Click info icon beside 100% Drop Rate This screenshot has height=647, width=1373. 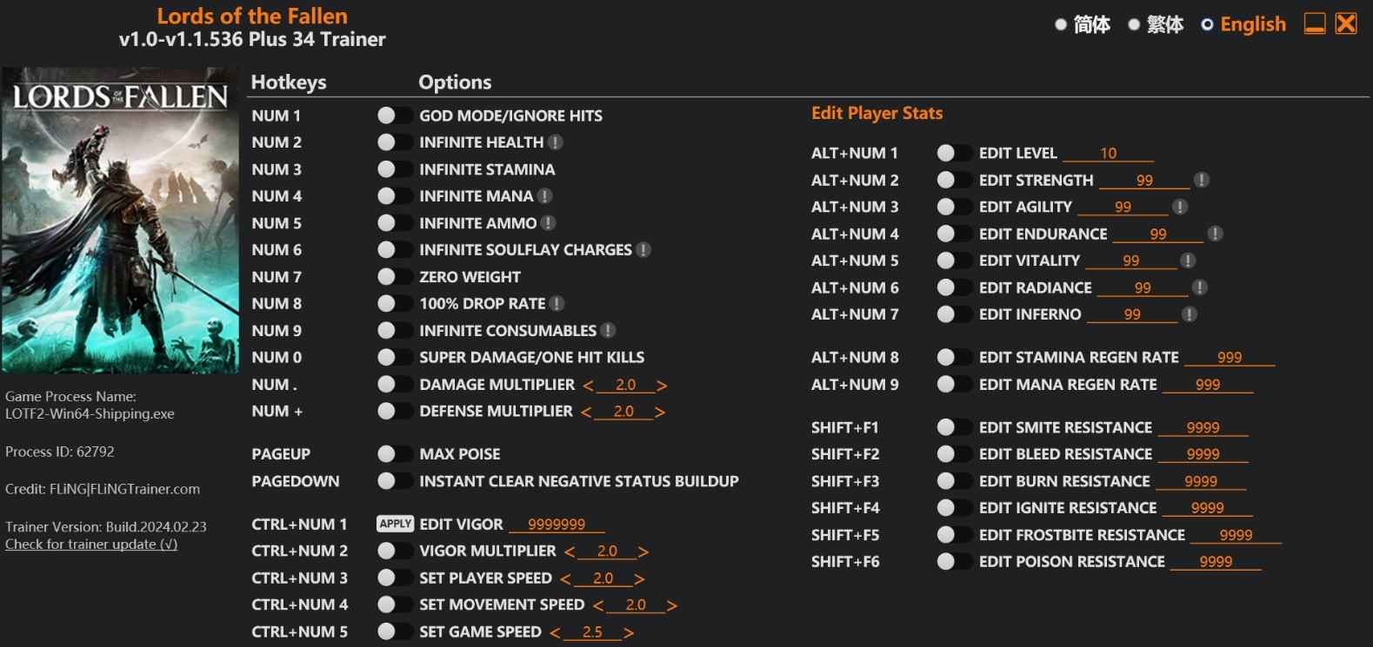[557, 304]
